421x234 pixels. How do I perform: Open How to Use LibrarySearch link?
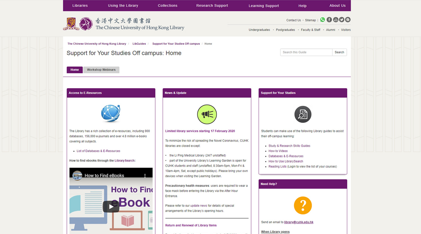tap(286, 161)
